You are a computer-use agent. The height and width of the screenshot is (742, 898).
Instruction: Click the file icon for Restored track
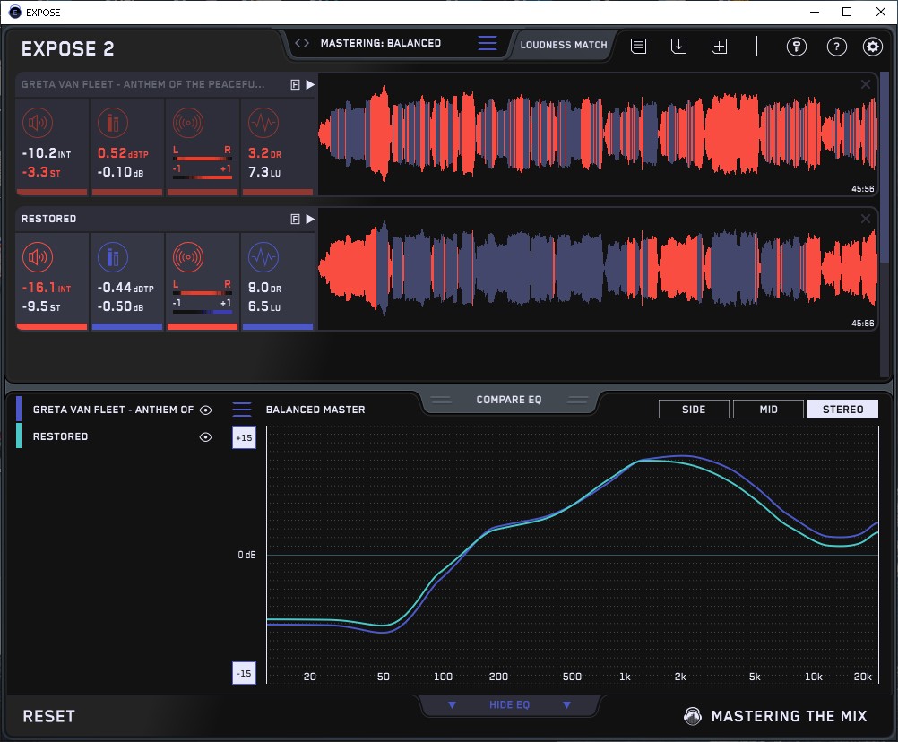295,219
